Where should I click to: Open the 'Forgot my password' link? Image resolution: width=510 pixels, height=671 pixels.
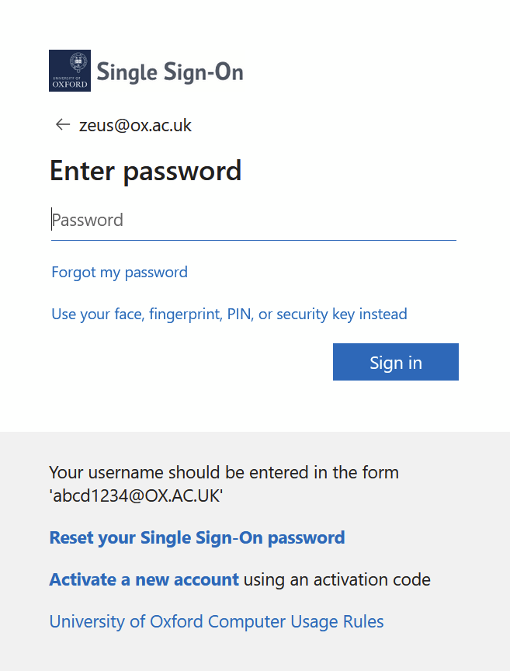(120, 273)
